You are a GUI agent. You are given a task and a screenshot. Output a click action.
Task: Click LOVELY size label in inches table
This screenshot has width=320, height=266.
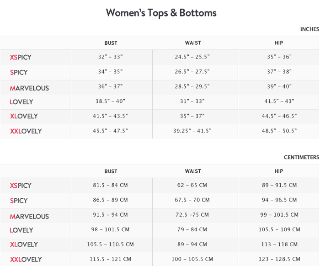point(21,101)
